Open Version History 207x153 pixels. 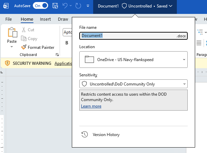point(100,134)
